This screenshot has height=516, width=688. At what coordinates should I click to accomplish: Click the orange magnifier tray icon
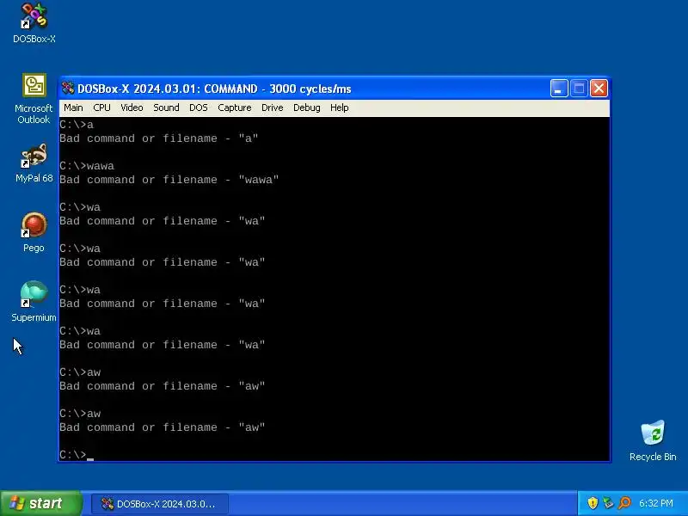pos(624,503)
